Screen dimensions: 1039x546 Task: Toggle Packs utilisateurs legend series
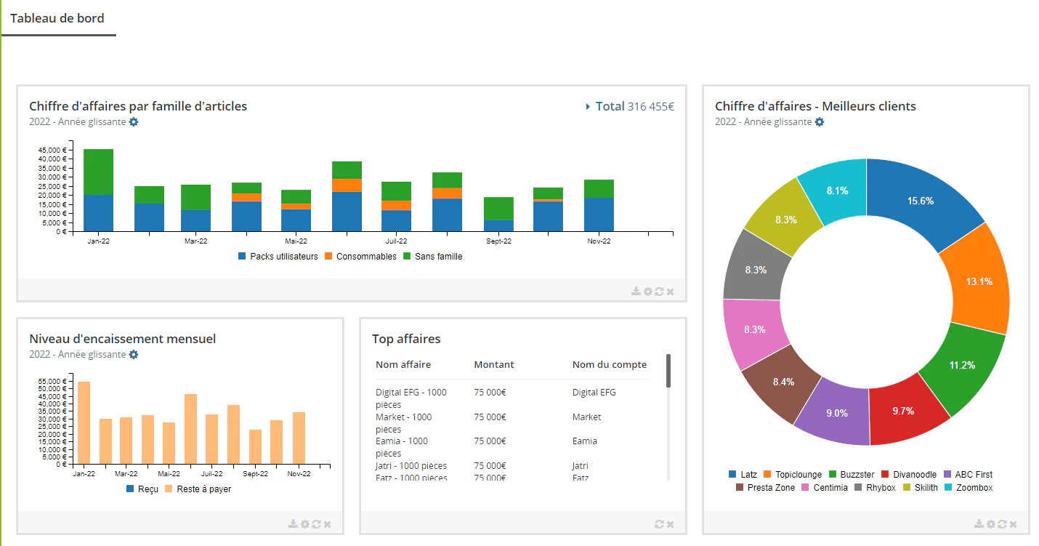278,257
